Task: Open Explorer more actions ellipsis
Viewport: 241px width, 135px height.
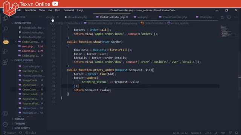Action: 41,17
